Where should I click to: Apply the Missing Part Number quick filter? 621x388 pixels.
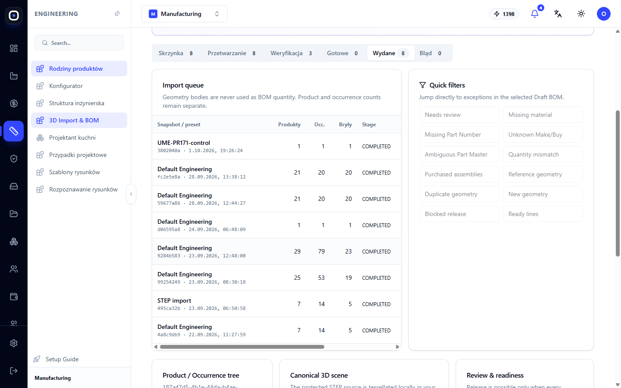pos(459,135)
